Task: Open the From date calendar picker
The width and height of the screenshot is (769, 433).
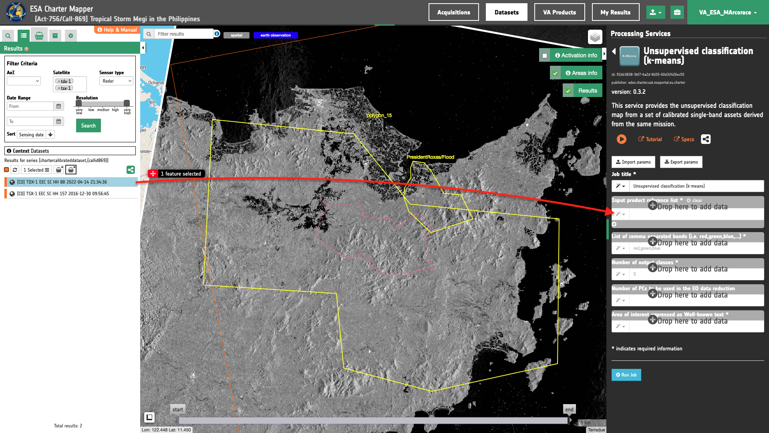Action: point(58,106)
